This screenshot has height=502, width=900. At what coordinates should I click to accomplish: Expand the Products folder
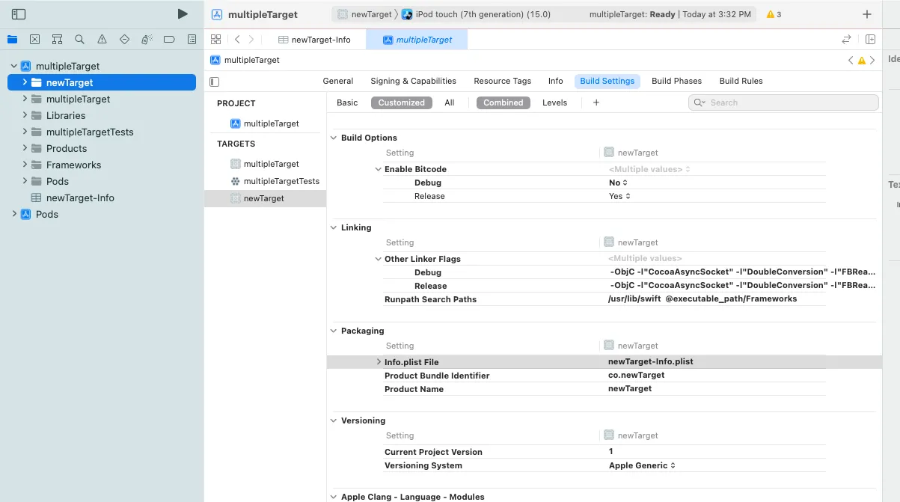25,148
